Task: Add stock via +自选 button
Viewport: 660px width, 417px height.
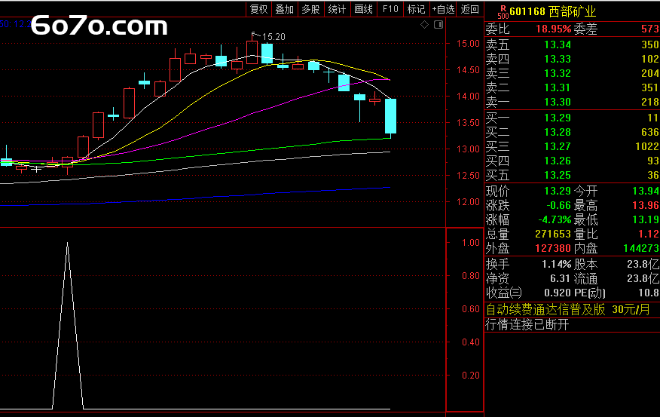Action: 443,9
